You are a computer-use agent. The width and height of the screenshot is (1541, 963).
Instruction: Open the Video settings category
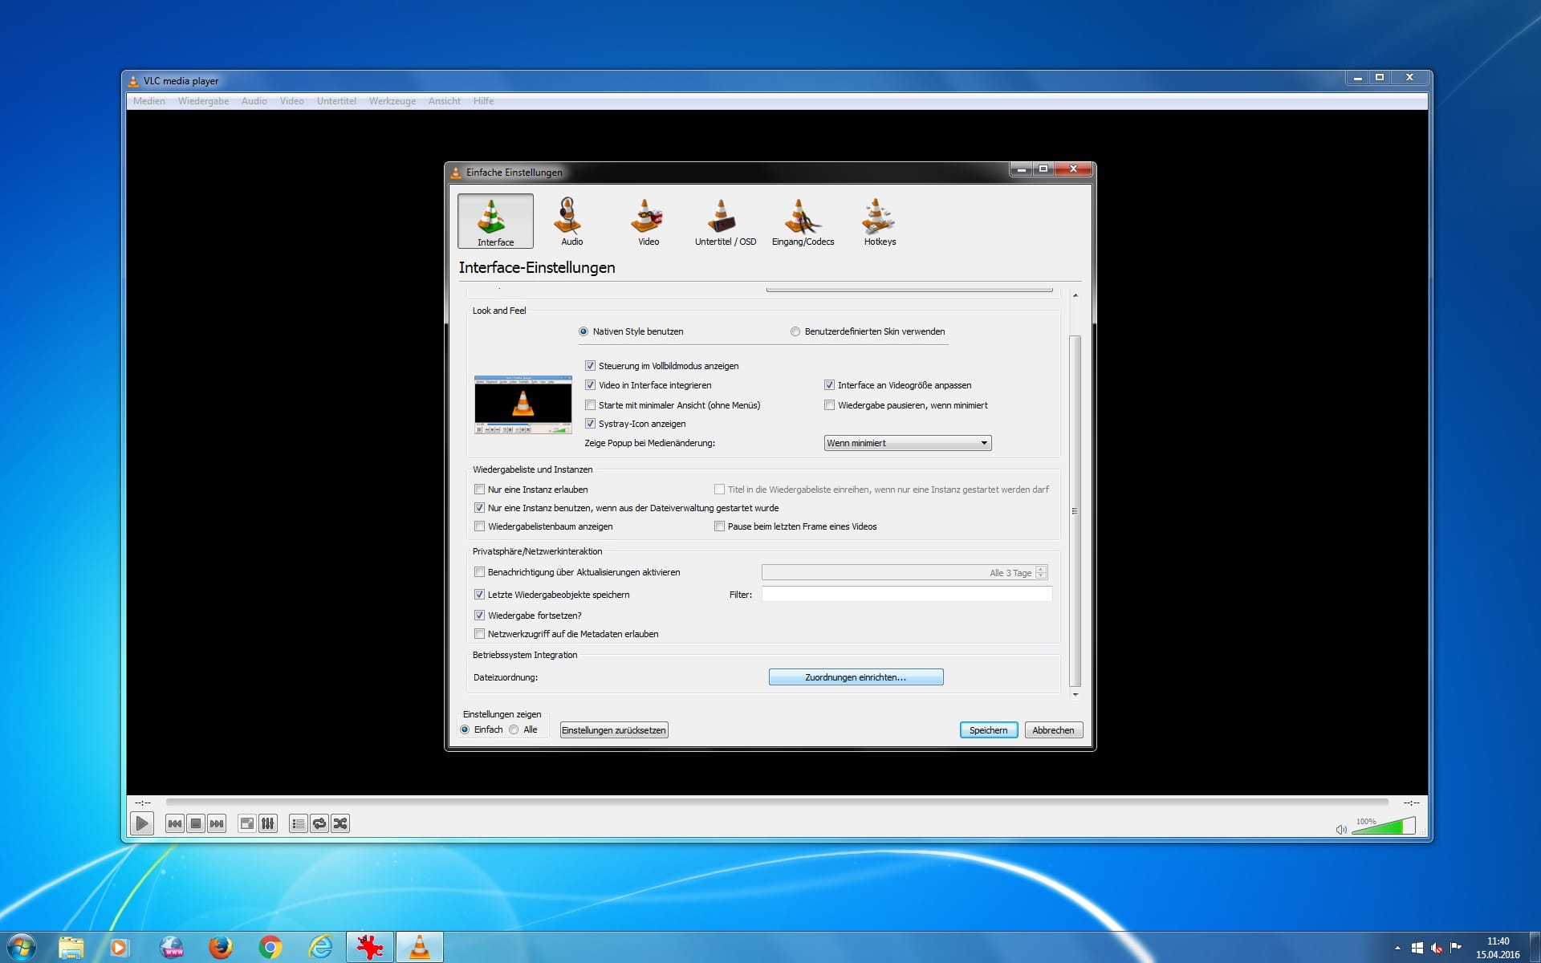point(648,221)
